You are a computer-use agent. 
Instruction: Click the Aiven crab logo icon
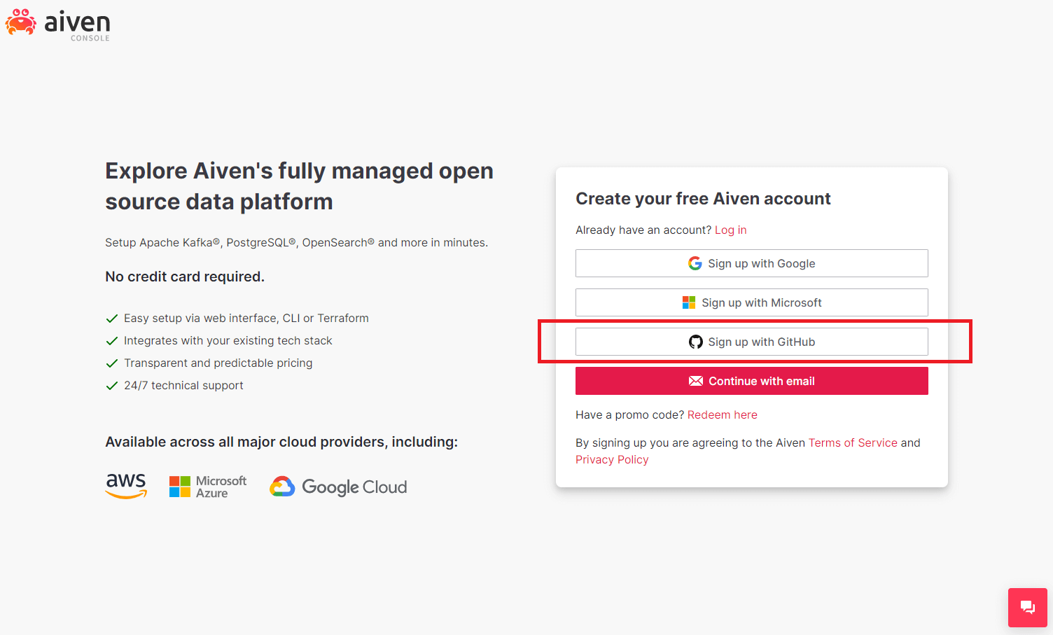coord(21,22)
